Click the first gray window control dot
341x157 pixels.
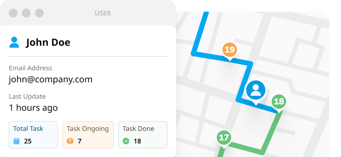click(x=13, y=13)
